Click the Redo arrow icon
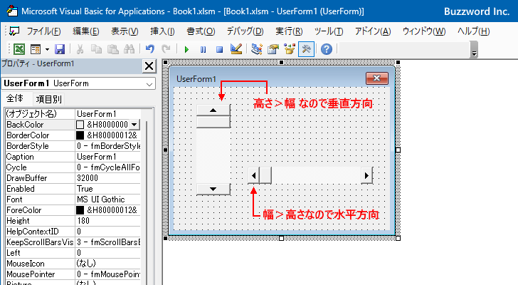518x285 pixels. [166, 50]
